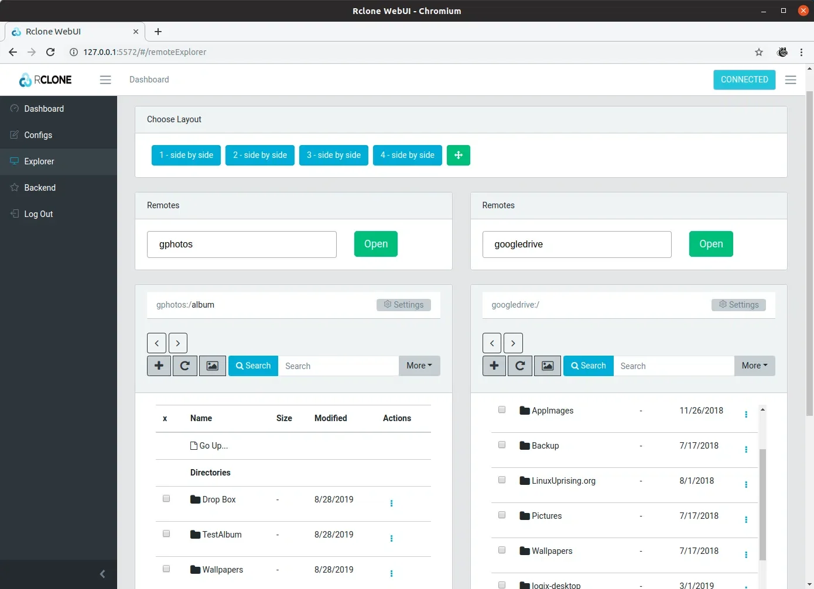
Task: Switch gphotos pane to image view
Action: 212,365
